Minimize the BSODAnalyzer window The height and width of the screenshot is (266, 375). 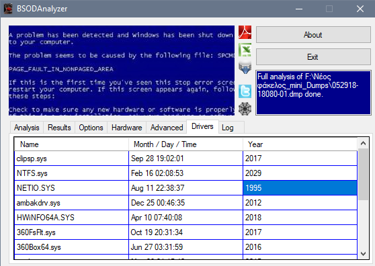[x=299, y=9]
